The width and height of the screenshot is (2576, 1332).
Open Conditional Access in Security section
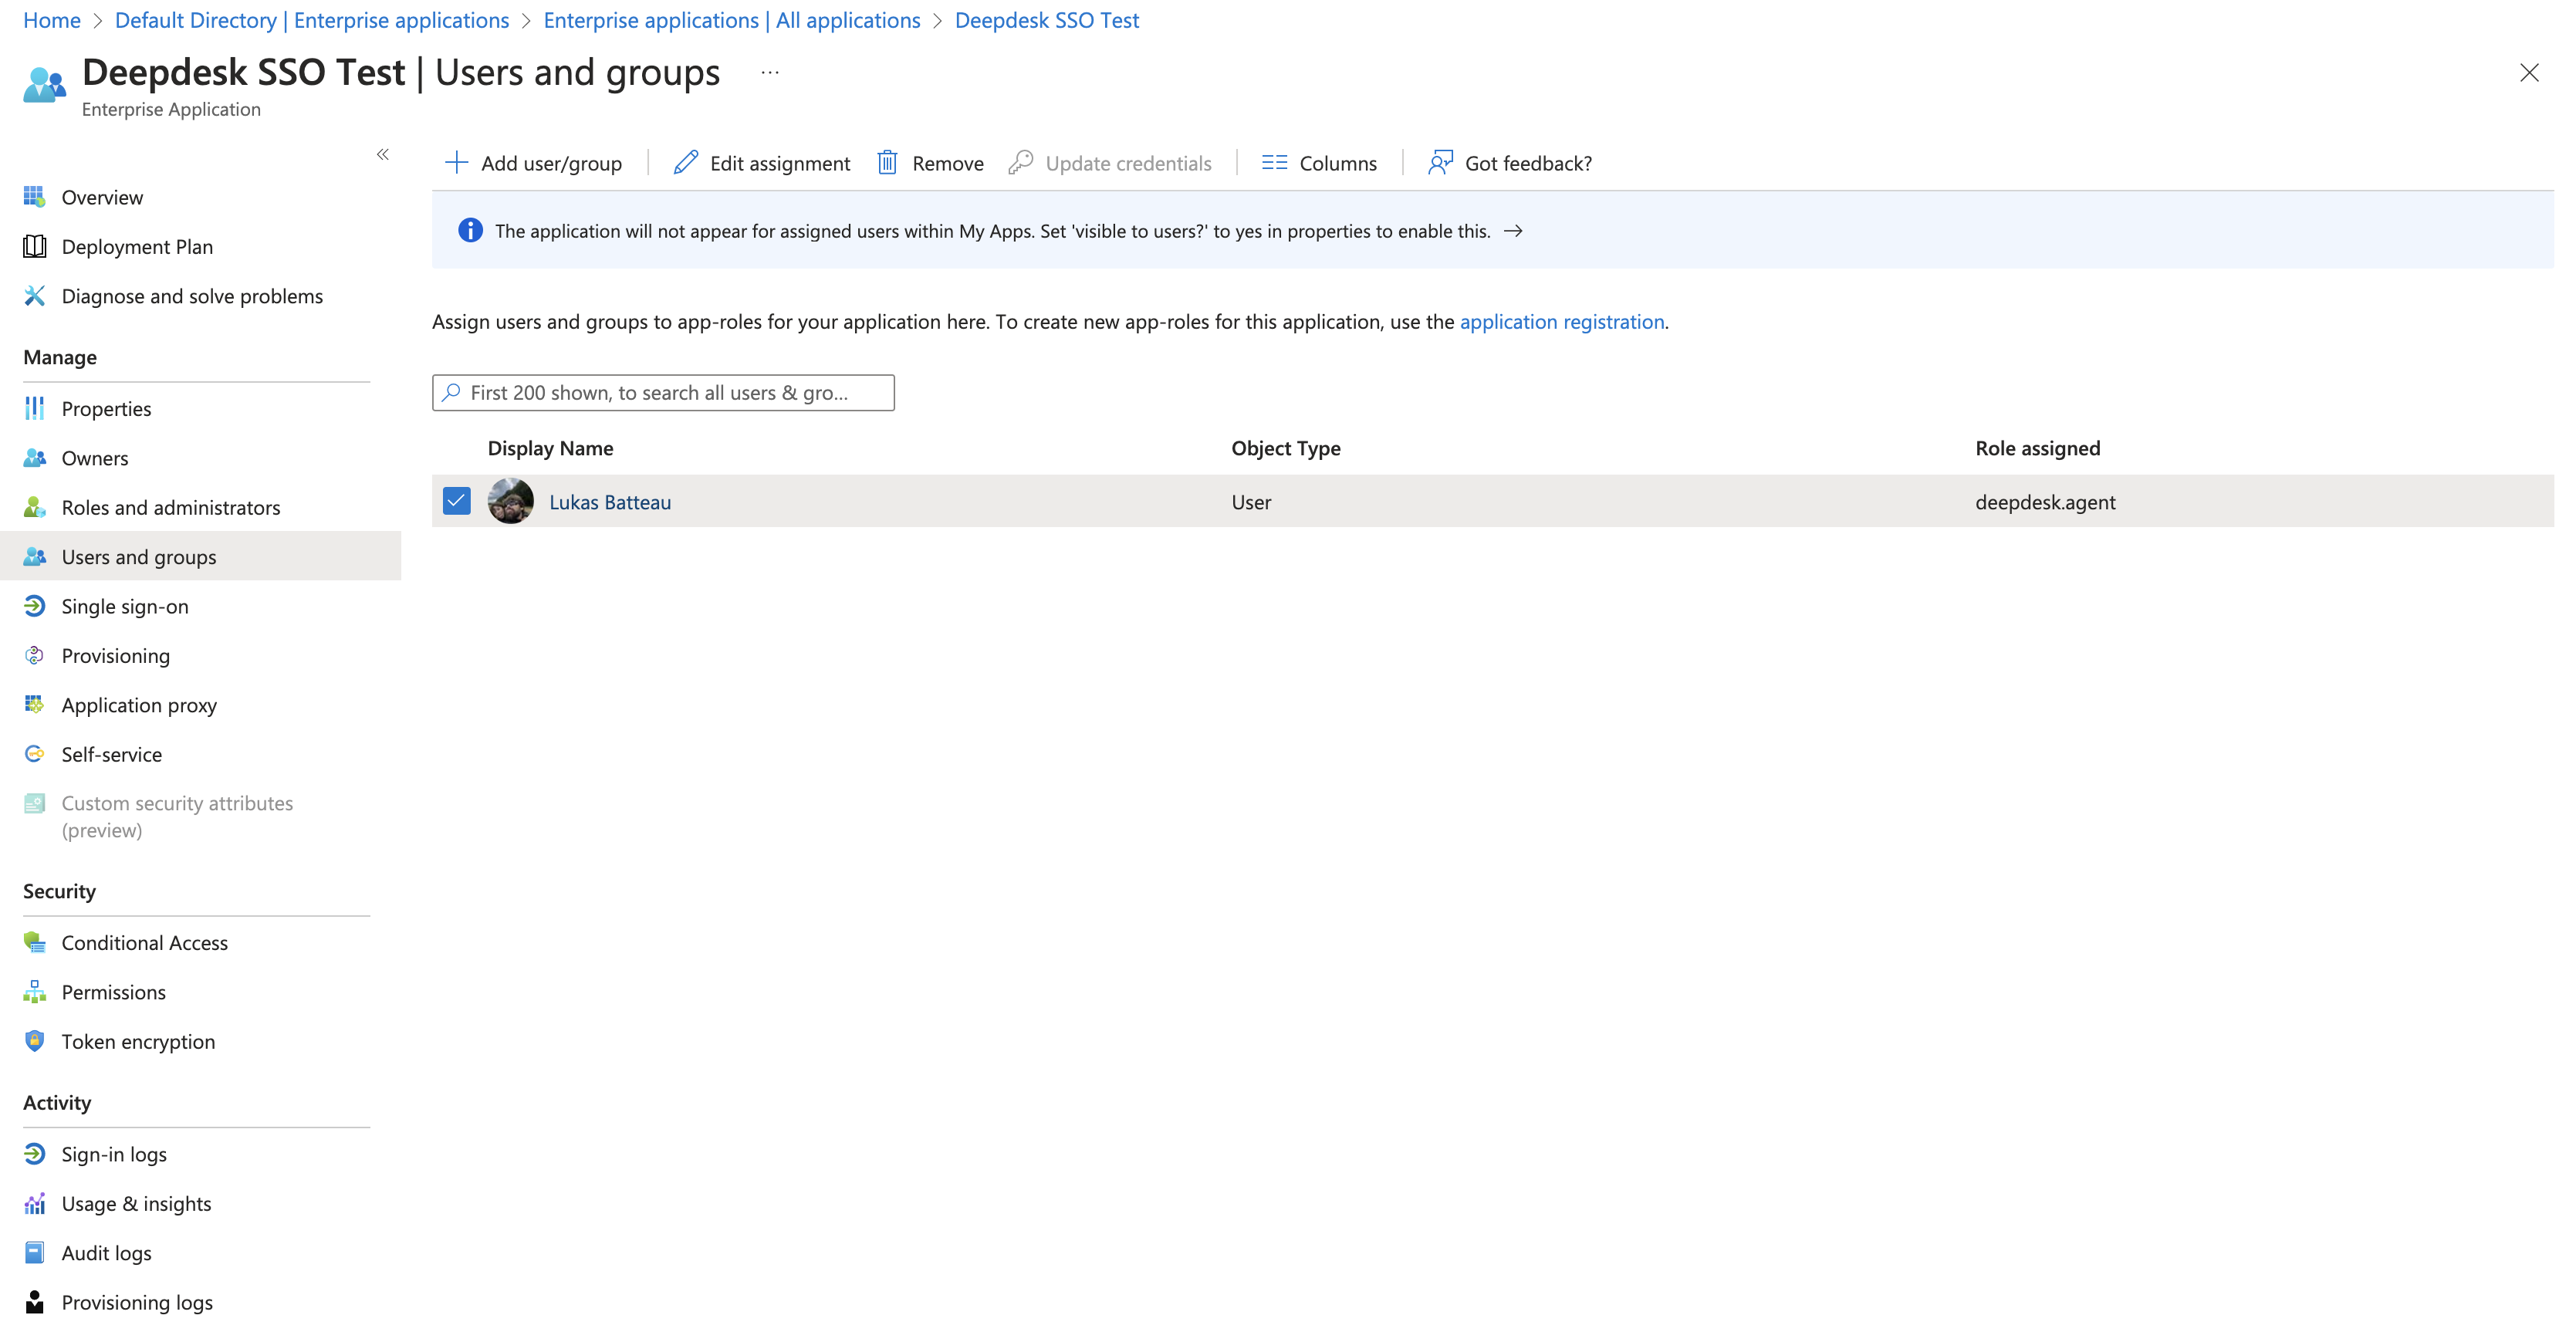point(144,943)
